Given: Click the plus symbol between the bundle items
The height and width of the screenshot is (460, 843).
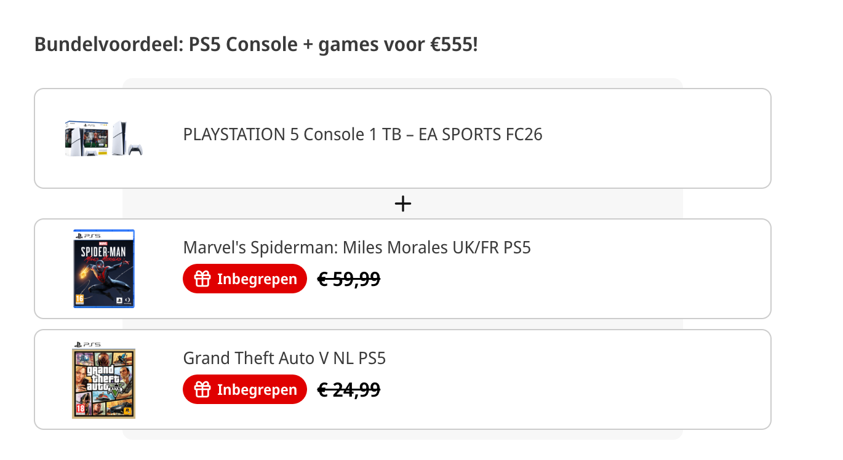Looking at the screenshot, I should (x=403, y=203).
